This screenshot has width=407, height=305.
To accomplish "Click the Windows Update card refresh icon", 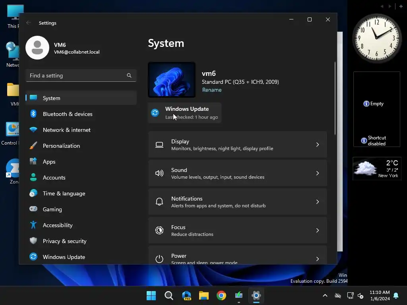I will (x=155, y=113).
